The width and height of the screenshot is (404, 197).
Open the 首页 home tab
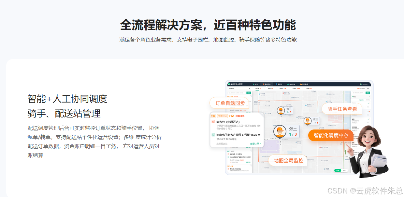pos(255,84)
